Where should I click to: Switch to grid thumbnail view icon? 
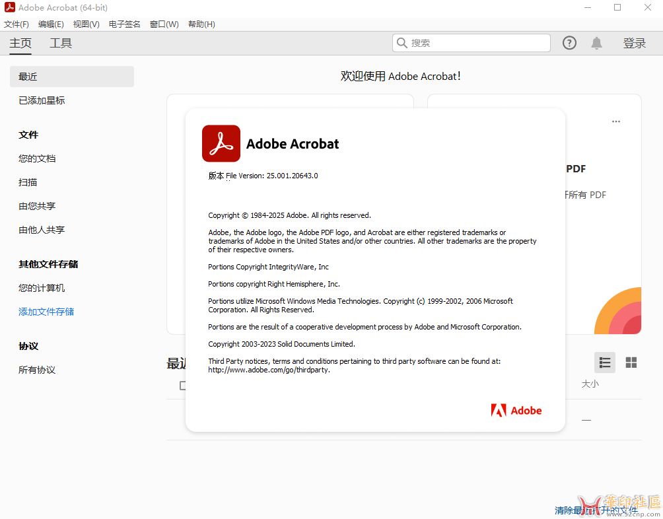[x=631, y=363]
